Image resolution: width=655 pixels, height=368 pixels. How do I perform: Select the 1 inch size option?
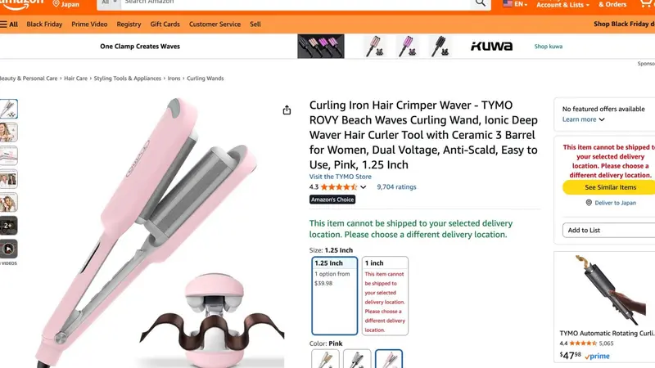tap(385, 295)
